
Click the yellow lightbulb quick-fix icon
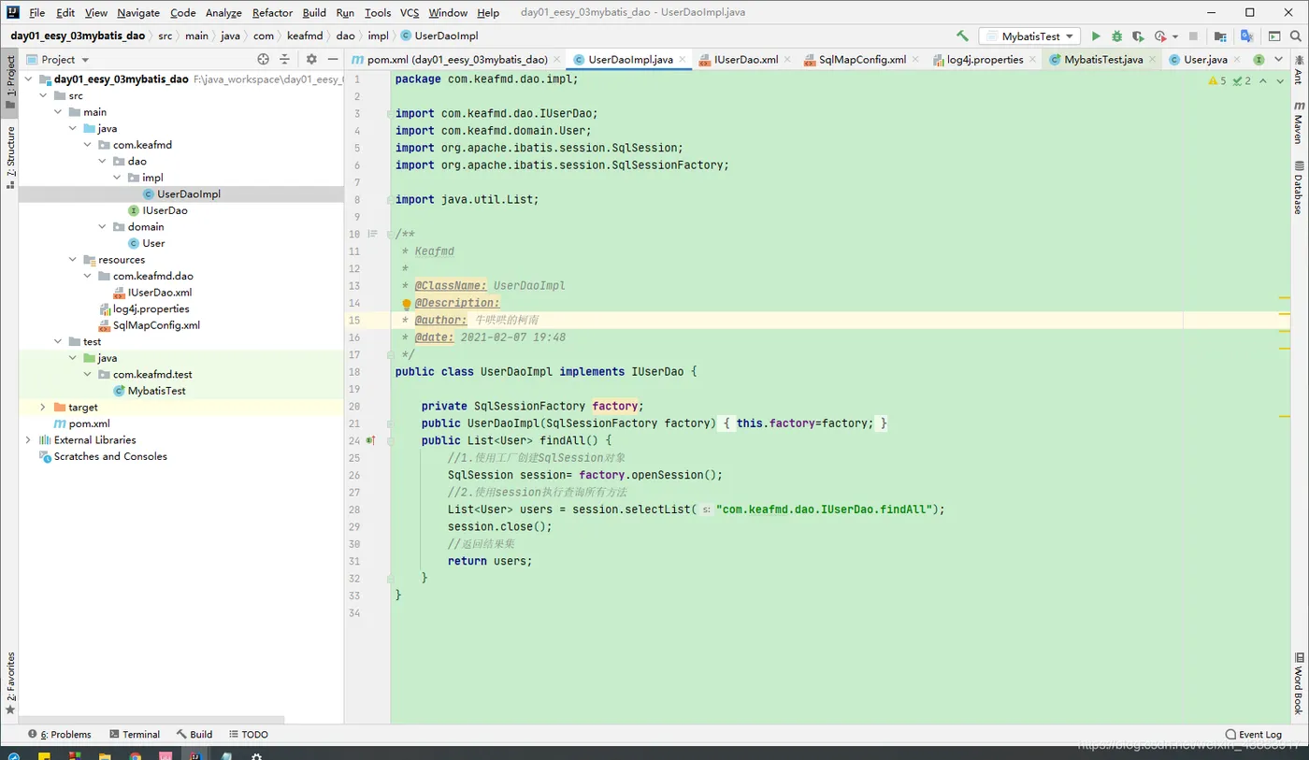pyautogui.click(x=407, y=304)
